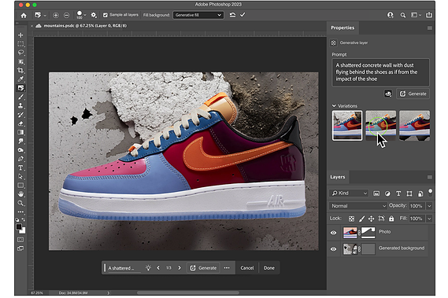Viewport: 448px width, 298px height.
Task: Click the Home icon in options bar
Action: [24, 15]
